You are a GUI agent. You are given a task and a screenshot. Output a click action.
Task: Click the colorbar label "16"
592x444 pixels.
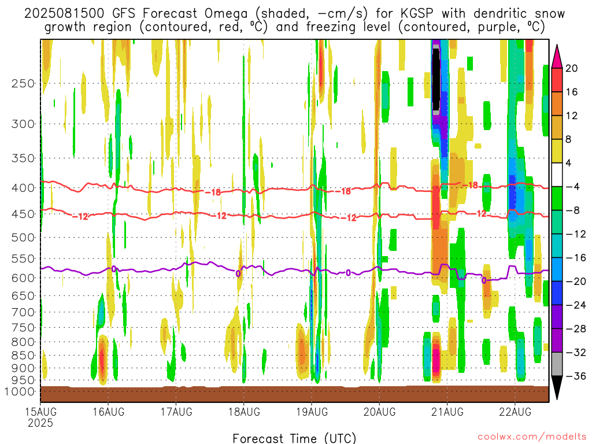pyautogui.click(x=572, y=92)
